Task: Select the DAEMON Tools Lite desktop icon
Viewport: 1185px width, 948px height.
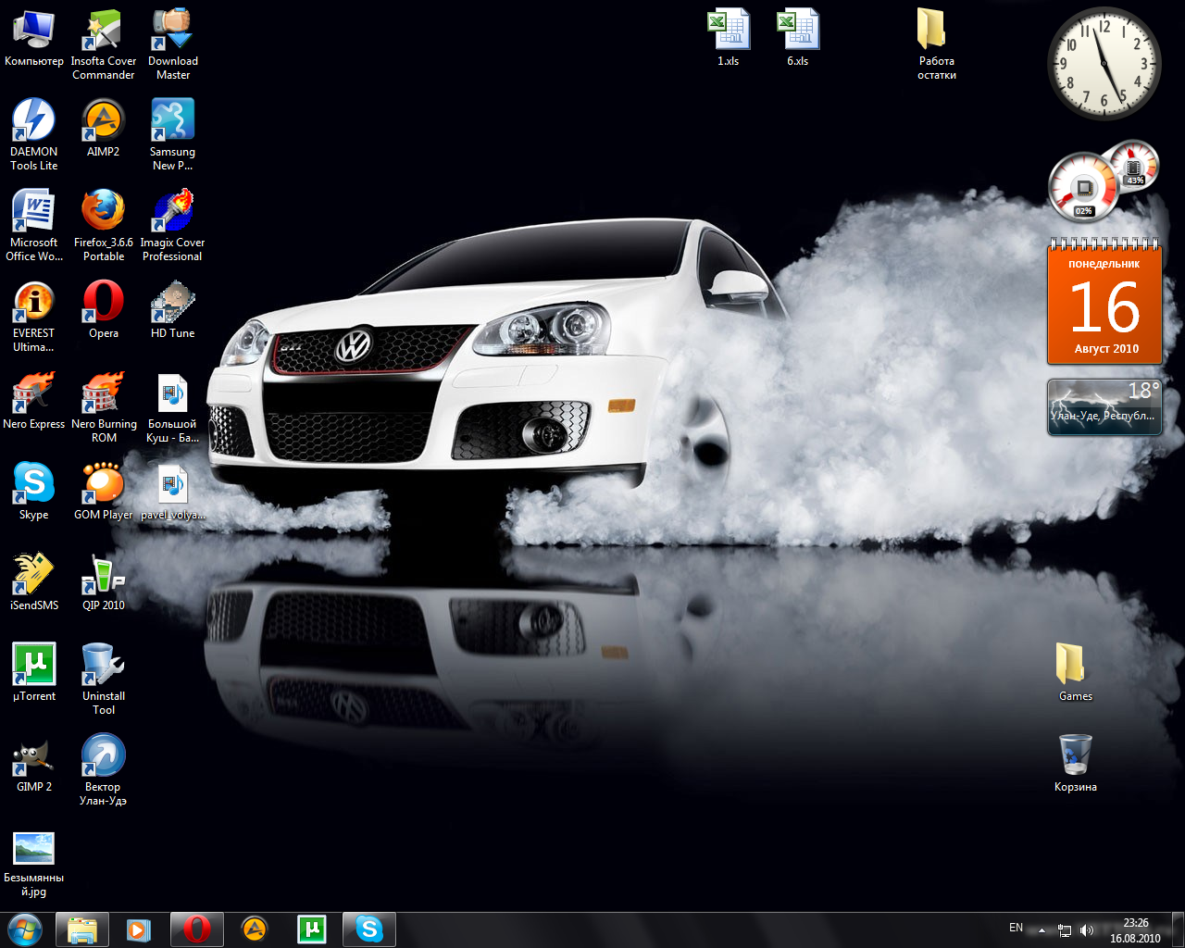Action: [34, 121]
